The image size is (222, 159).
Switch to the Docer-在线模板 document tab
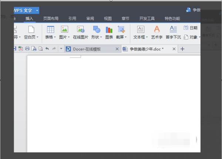[x=93, y=49]
